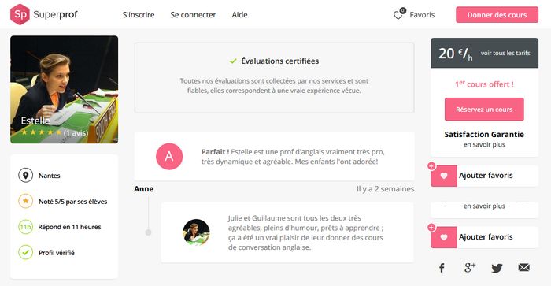Click the 11h response time icon

(26, 227)
